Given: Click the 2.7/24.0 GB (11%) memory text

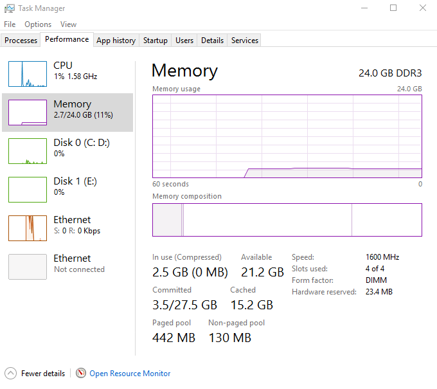Looking at the screenshot, I should point(84,115).
